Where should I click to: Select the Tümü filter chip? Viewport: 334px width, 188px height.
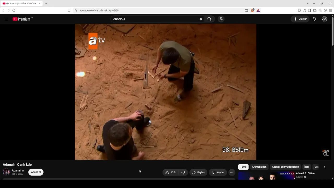coord(243,167)
